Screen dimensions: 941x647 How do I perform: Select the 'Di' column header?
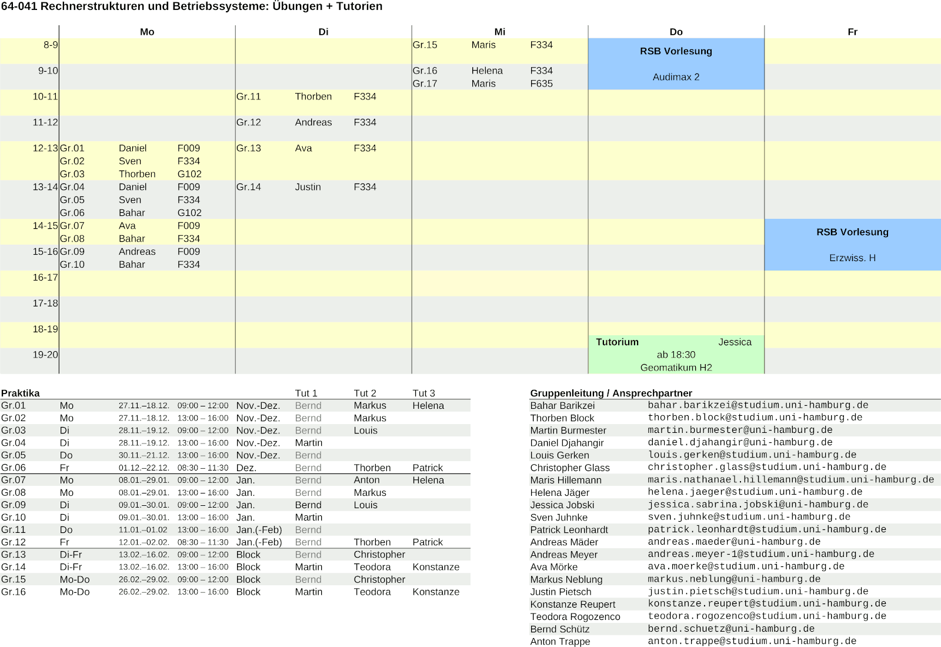[x=323, y=32]
